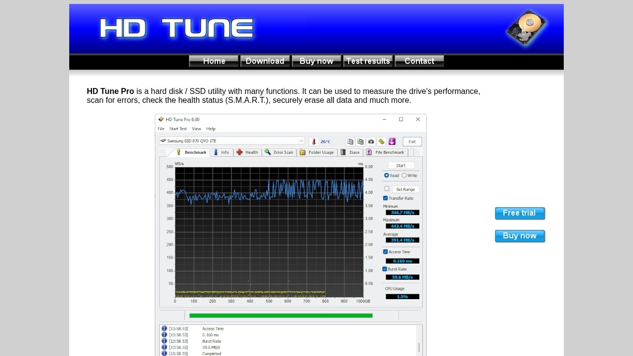Switch to the Error Scan tab
Image resolution: width=633 pixels, height=356 pixels.
click(x=279, y=152)
